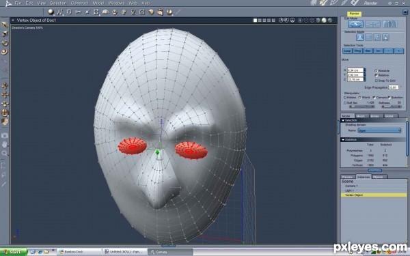Viewport: 410px width, 256px height.
Task: Click the white sphere shading mode icon
Action: [324, 20]
